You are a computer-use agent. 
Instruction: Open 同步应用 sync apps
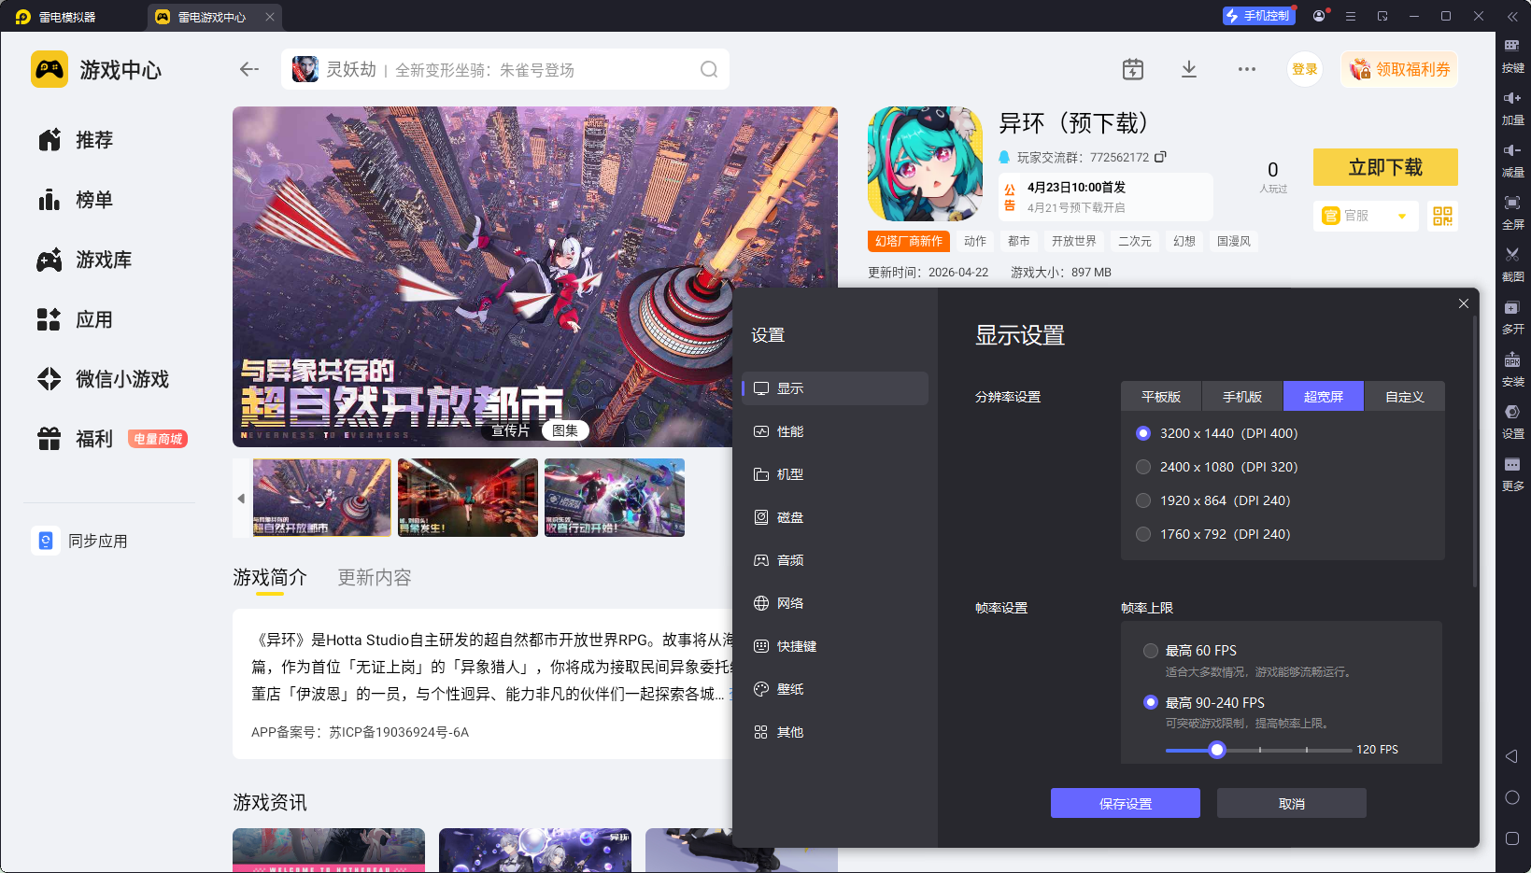tap(80, 541)
